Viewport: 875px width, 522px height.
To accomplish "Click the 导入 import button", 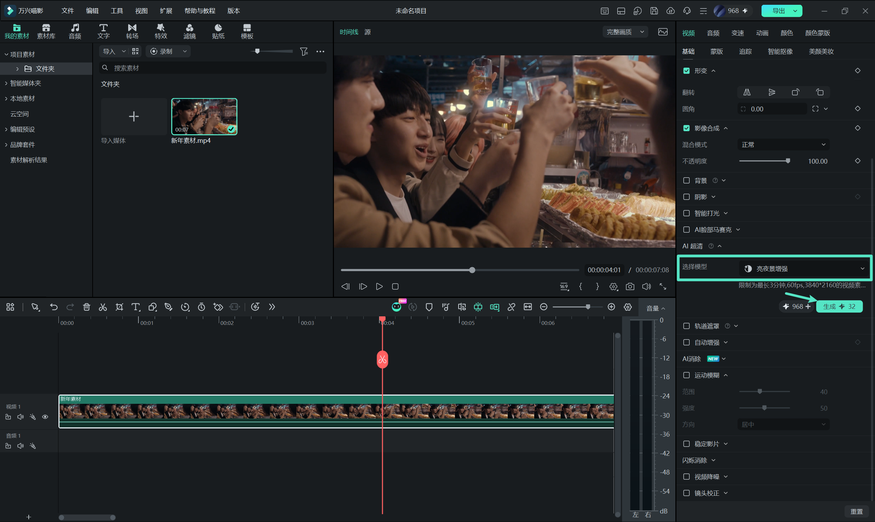I will tap(109, 51).
